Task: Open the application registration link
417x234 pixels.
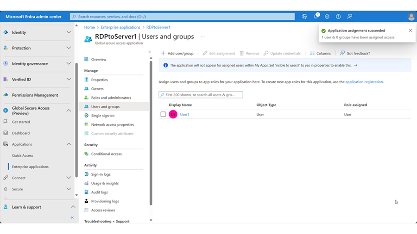Action: (364, 82)
